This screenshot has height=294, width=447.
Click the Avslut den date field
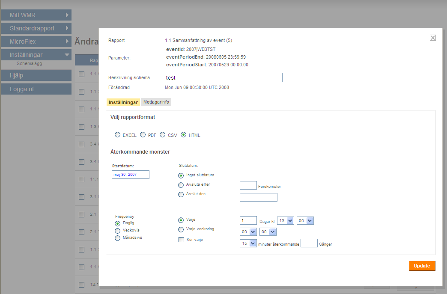click(259, 197)
